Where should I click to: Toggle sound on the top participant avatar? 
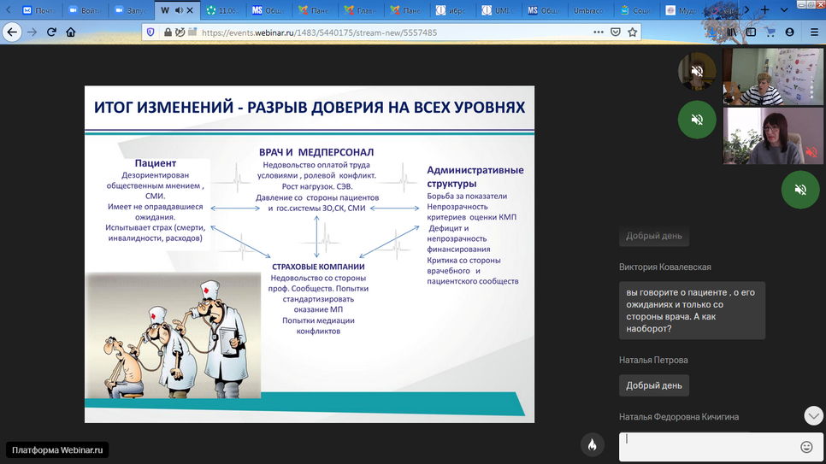click(x=697, y=71)
